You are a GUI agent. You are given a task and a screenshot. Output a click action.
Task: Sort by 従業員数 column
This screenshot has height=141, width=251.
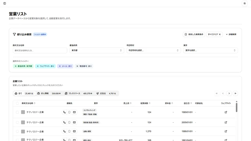pyautogui.click(x=145, y=103)
